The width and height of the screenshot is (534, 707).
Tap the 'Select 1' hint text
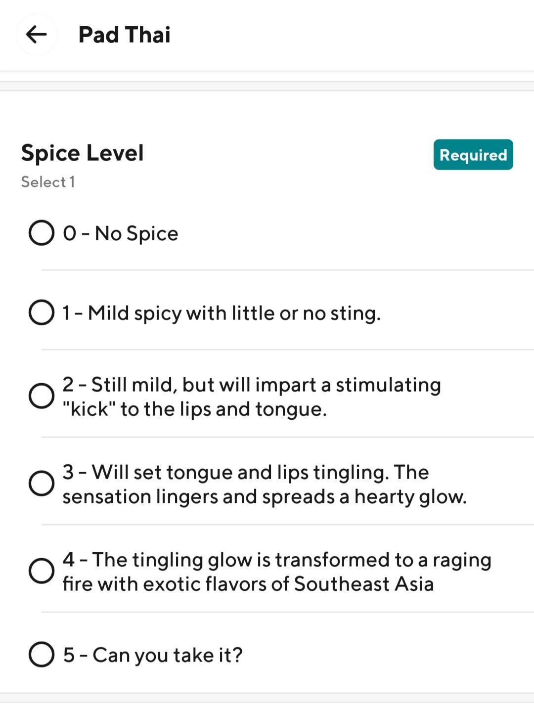tap(48, 182)
